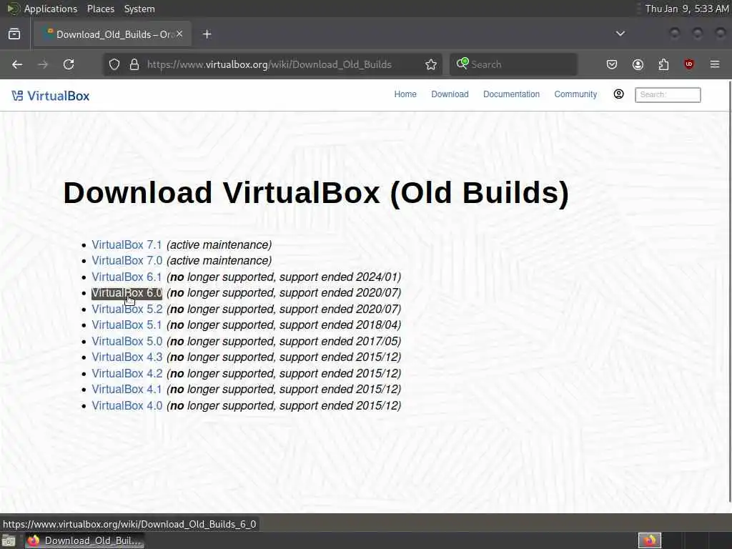The width and height of the screenshot is (732, 549).
Task: Open the Applications menu
Action: pyautogui.click(x=51, y=9)
